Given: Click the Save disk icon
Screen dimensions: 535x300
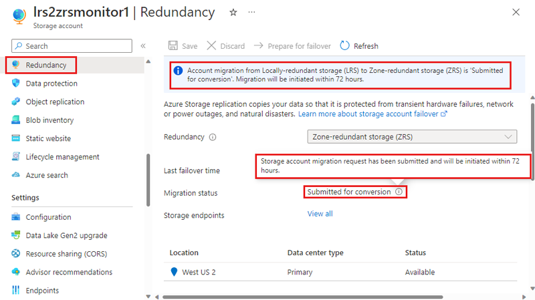Looking at the screenshot, I should tap(173, 45).
